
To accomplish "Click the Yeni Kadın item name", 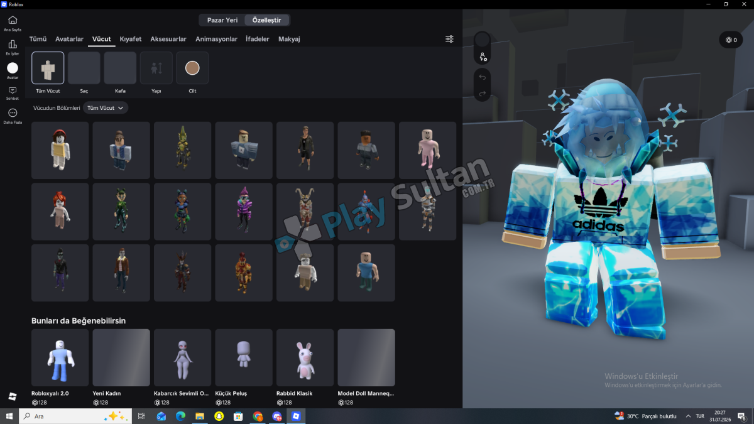I will pyautogui.click(x=107, y=394).
